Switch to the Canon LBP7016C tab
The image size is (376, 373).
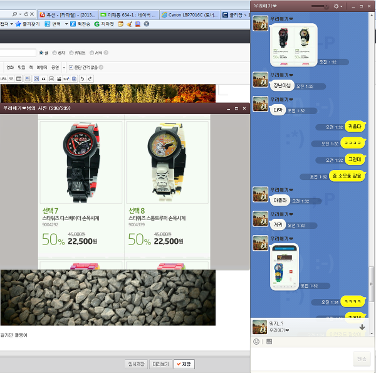[x=190, y=15]
